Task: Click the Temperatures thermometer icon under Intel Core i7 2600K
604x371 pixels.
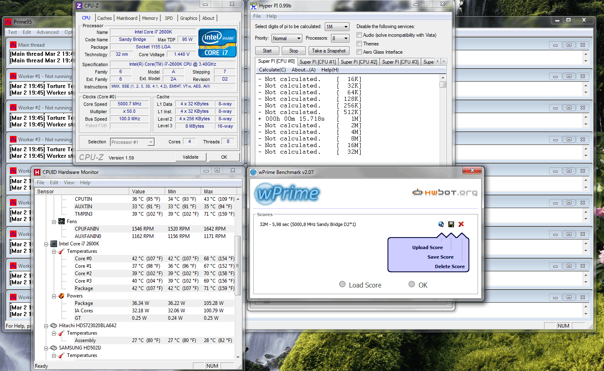Action: (x=62, y=251)
